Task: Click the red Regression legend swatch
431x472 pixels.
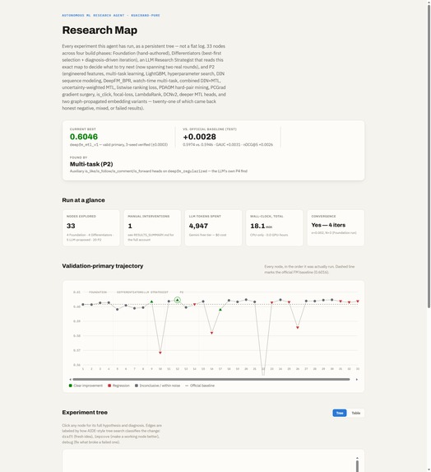Action: (x=109, y=386)
